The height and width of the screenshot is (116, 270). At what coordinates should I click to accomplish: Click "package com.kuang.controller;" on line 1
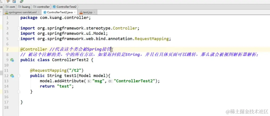[55, 18]
